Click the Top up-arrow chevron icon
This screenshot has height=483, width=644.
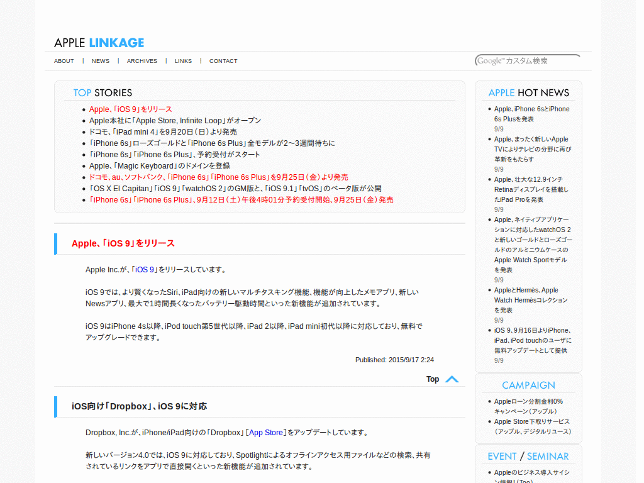pyautogui.click(x=452, y=379)
